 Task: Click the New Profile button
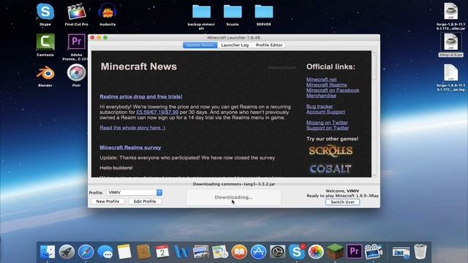pyautogui.click(x=107, y=202)
